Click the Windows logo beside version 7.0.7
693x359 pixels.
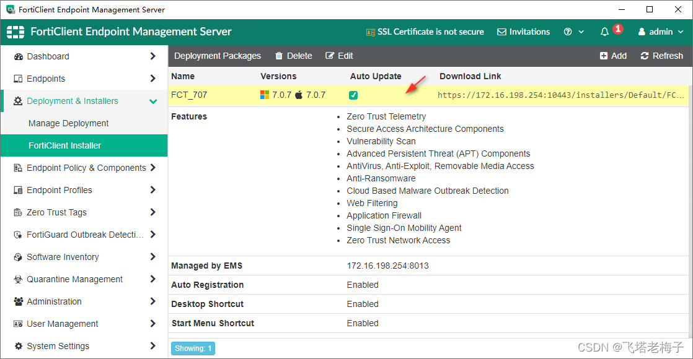(265, 95)
